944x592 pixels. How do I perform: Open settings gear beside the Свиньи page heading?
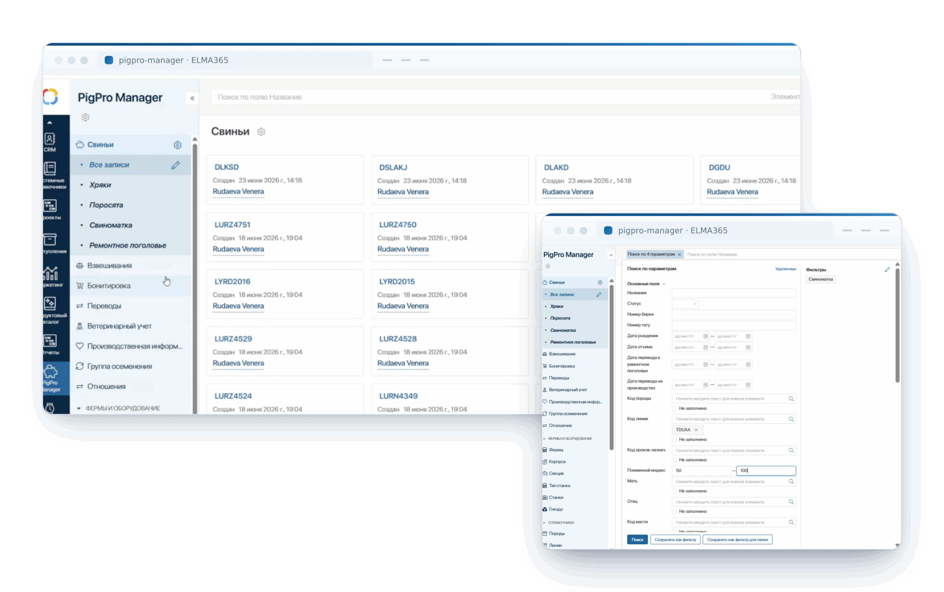(261, 132)
